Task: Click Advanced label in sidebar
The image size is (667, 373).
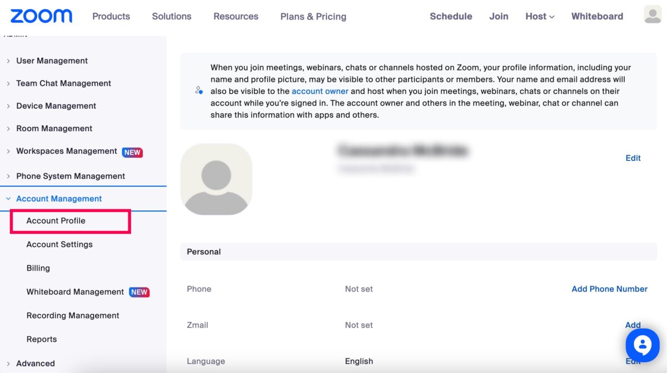Action: pyautogui.click(x=36, y=364)
